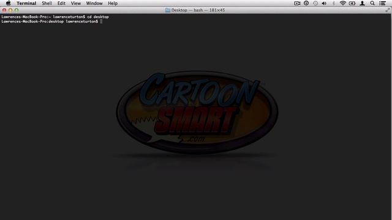392x220 pixels.
Task: Open Notification Center list icon
Action: (382, 3)
